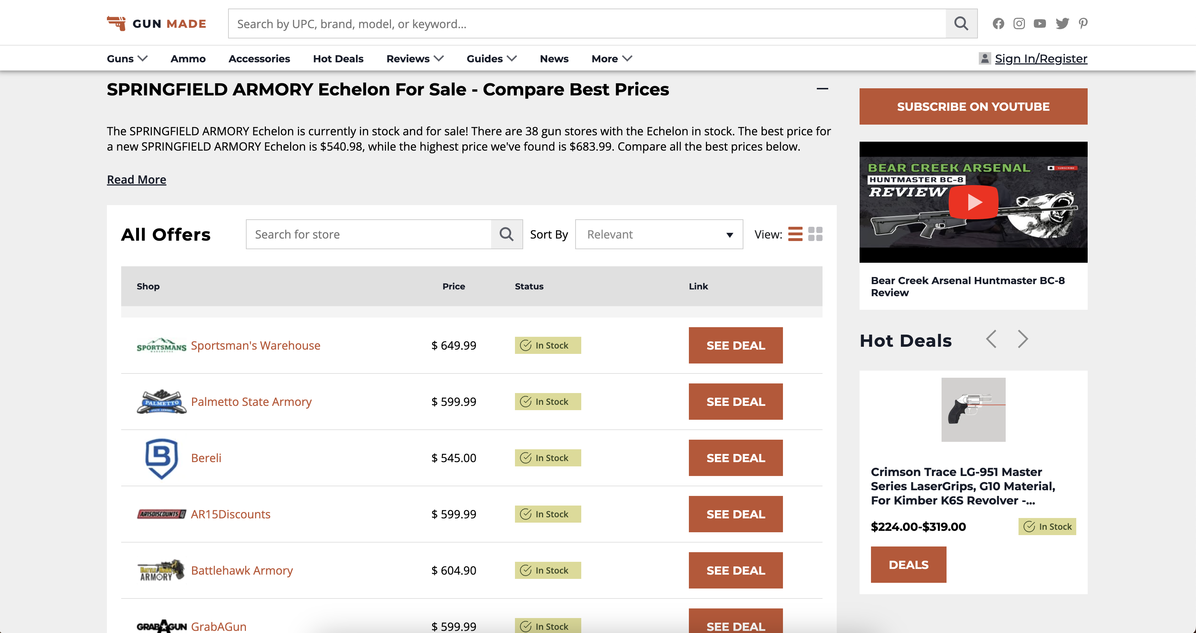
Task: Click See Deal for Battlehawk Armory
Action: [x=736, y=570]
